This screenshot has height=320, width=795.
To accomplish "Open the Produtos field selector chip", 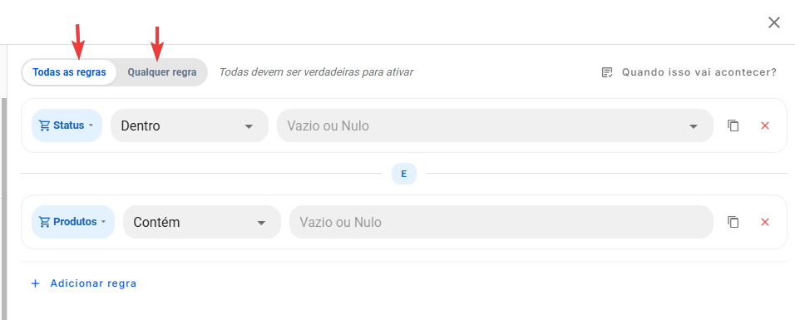I will pos(73,222).
